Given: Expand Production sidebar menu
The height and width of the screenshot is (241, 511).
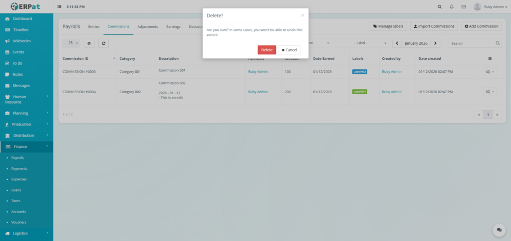Looking at the screenshot, I should pos(26,124).
